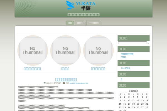The height and width of the screenshot is (111, 167).
Task: Open the longer recent-post link in the sidebar
Action: 127,54
